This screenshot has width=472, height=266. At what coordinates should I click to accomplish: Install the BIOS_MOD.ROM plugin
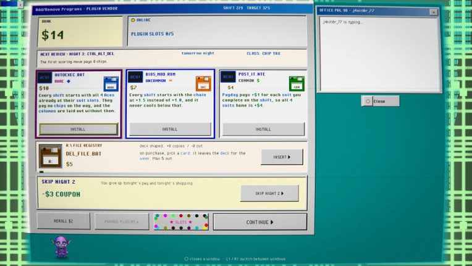coord(170,129)
